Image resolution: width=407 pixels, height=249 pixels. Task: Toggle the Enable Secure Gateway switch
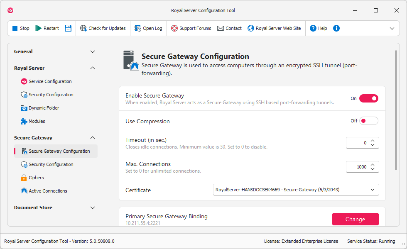[369, 98]
